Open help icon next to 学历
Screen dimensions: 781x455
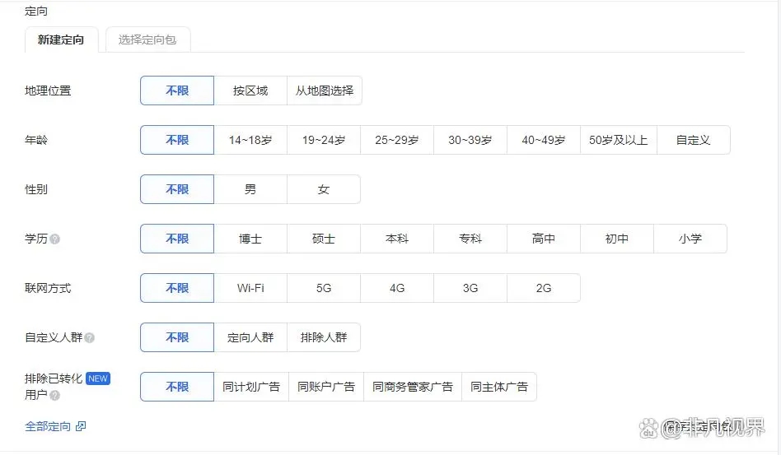pyautogui.click(x=55, y=239)
